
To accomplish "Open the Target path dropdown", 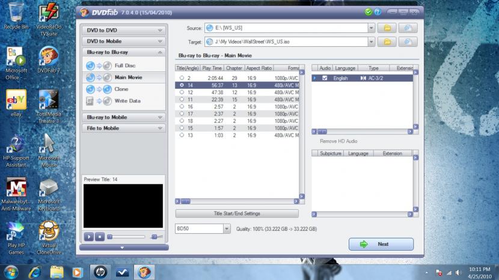I will [371, 41].
